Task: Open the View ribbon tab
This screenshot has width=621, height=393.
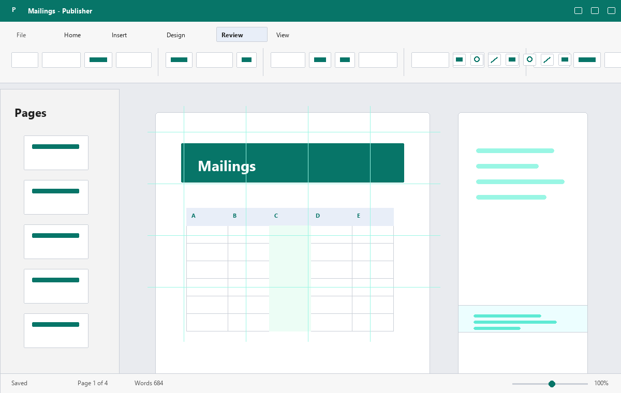Action: click(283, 35)
